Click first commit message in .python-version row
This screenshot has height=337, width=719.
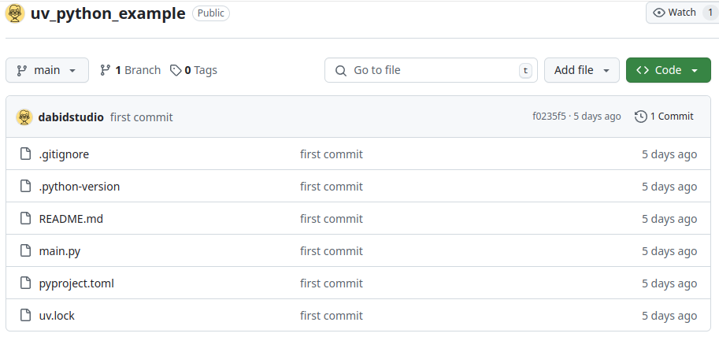[x=332, y=187]
